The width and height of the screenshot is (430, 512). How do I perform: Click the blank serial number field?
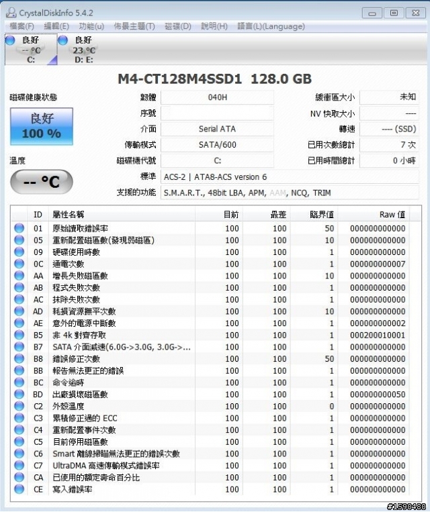[x=217, y=113]
